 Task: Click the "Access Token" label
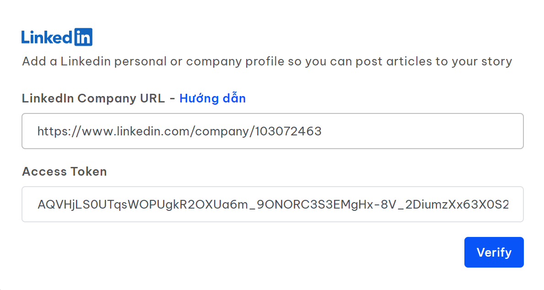(65, 172)
